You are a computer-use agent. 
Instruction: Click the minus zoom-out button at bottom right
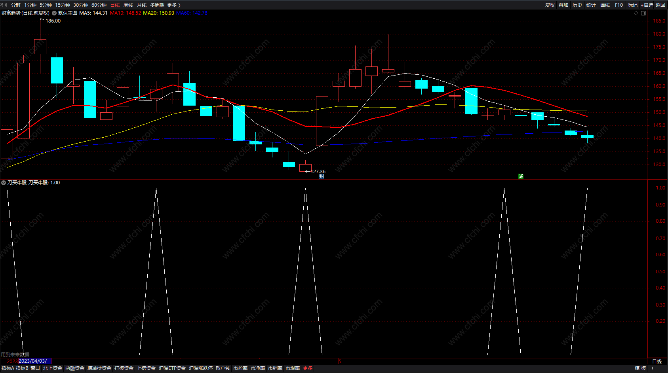[x=662, y=368]
